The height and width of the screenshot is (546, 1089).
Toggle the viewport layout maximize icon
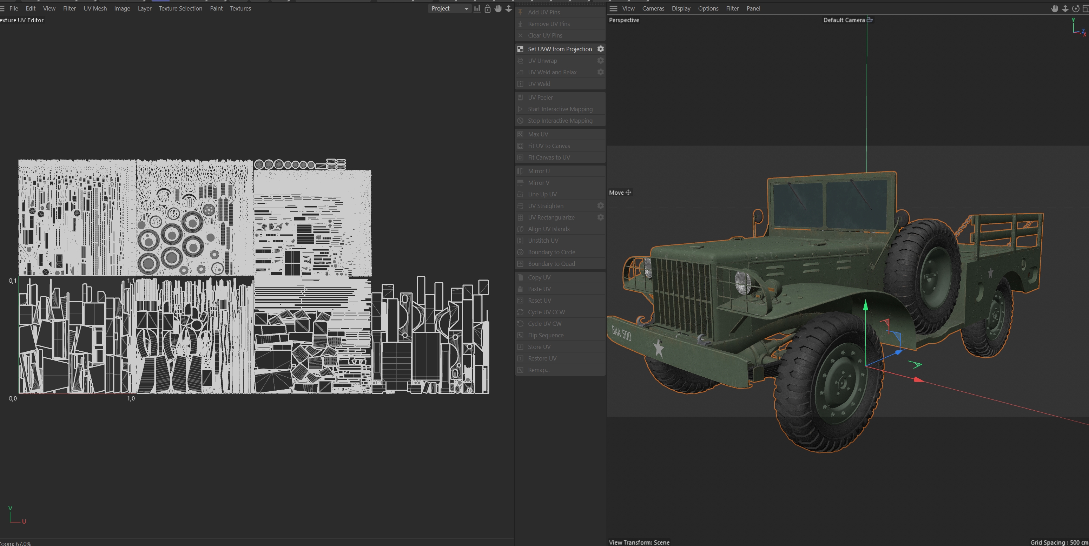1085,8
